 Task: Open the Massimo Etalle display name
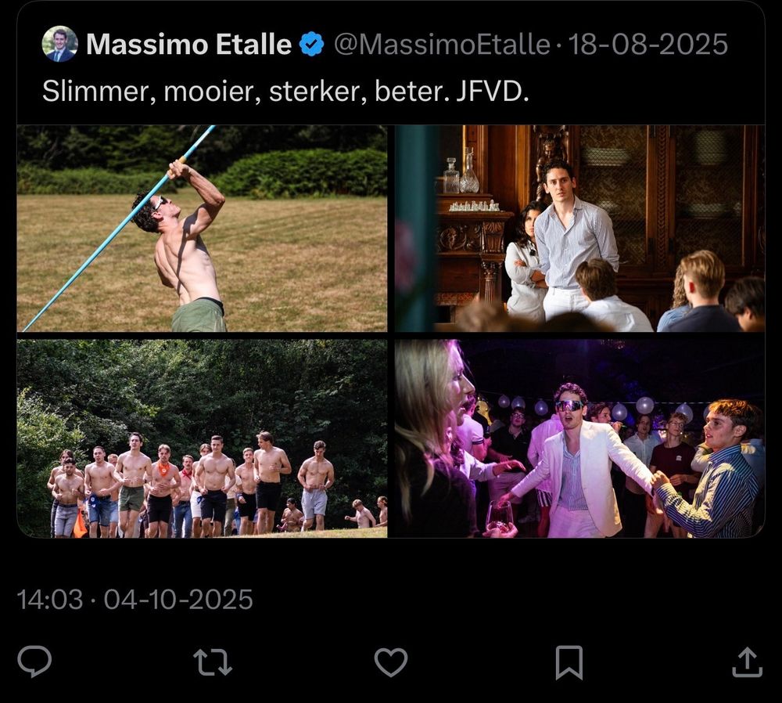tap(188, 44)
